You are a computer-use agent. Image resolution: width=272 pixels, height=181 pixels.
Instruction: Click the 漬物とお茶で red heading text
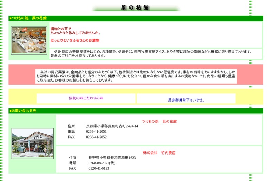(61, 29)
